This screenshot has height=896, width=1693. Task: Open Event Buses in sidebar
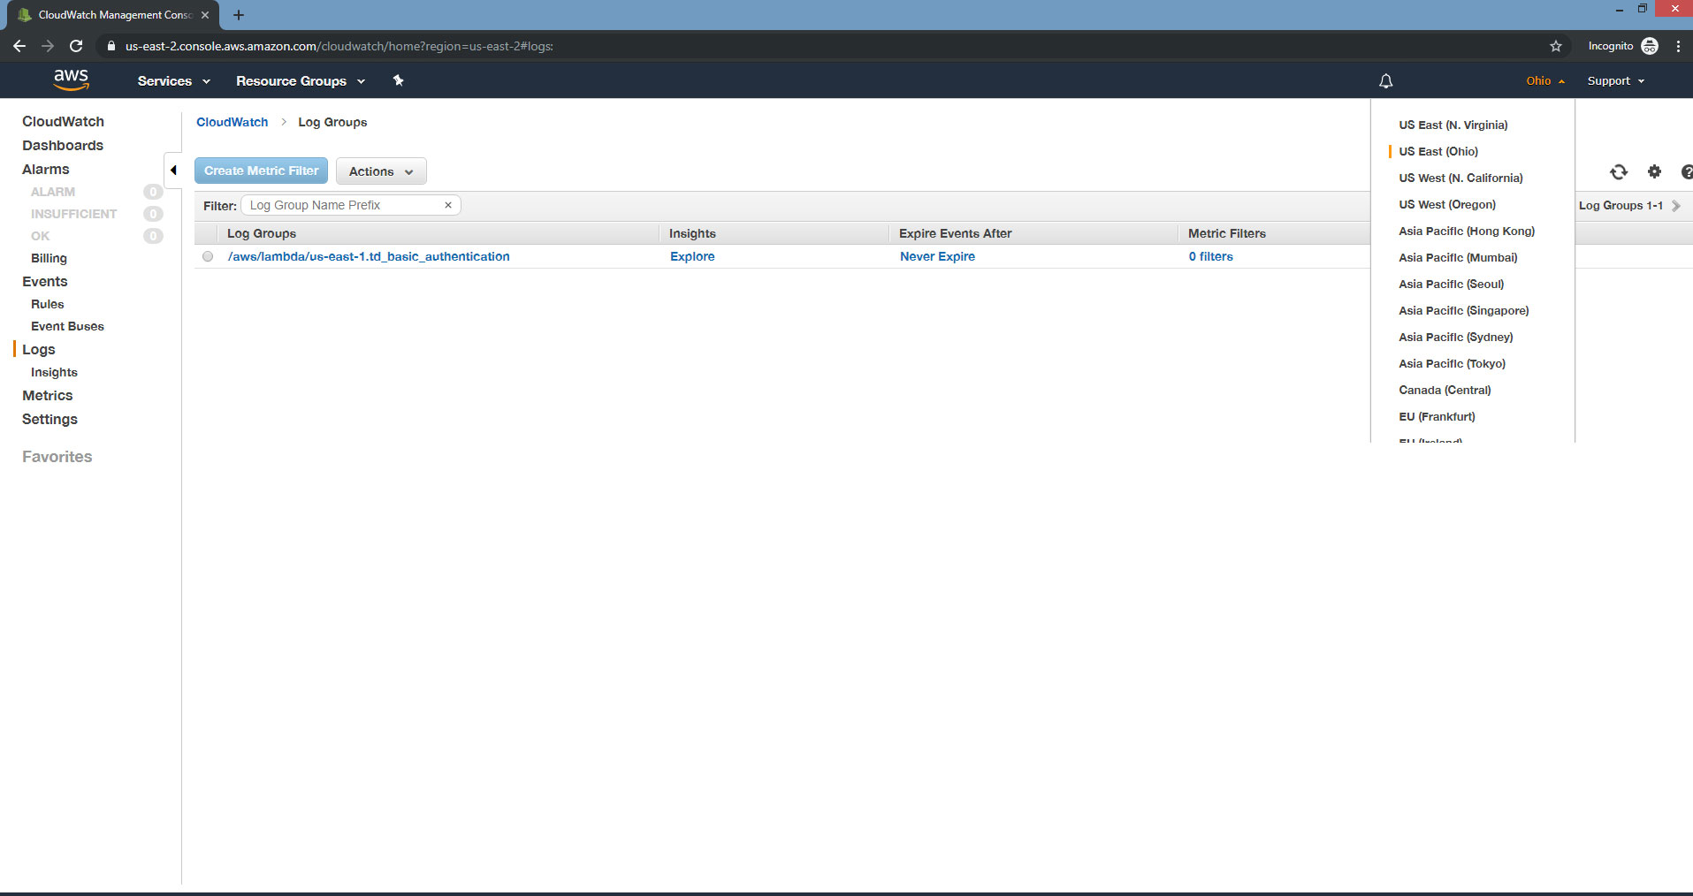67,326
